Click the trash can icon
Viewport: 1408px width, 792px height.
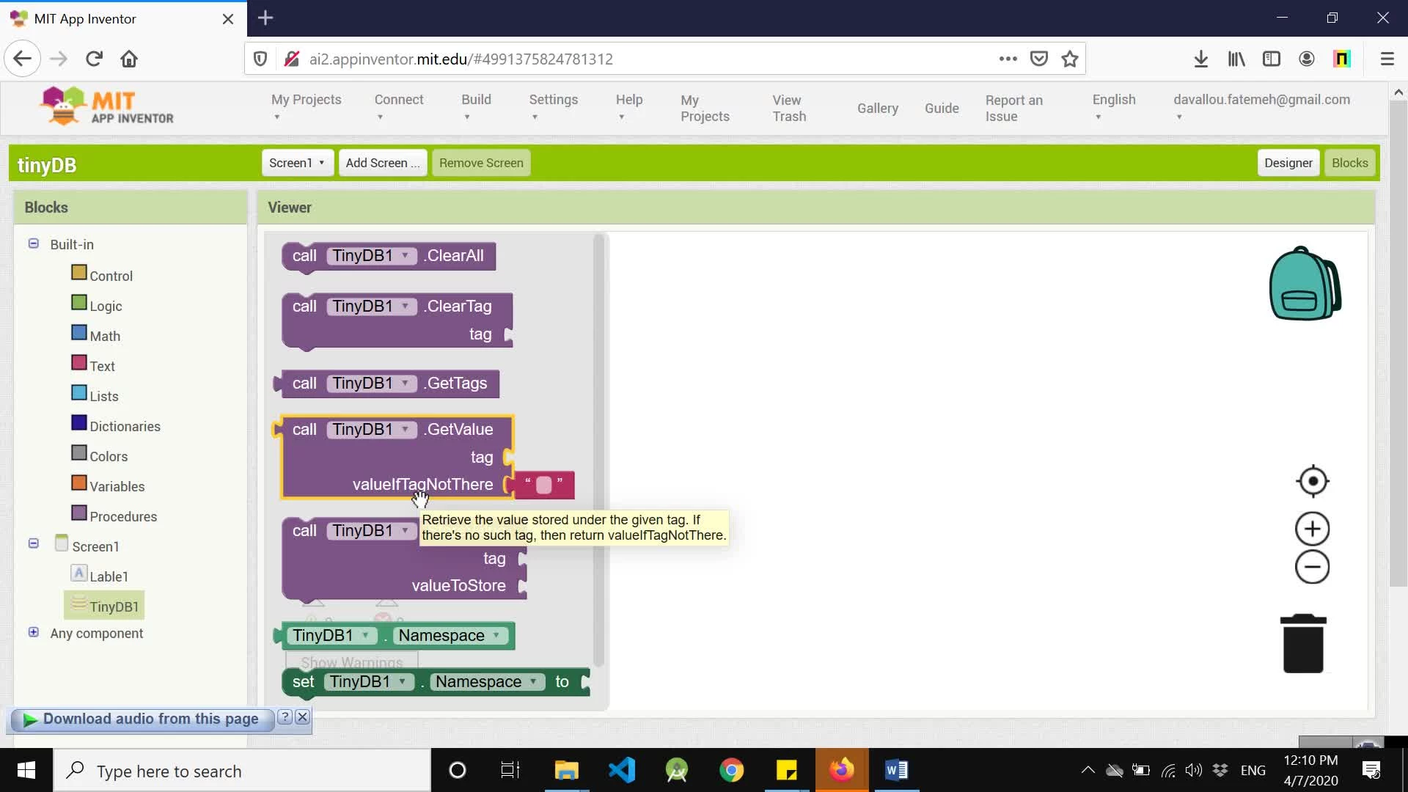pos(1303,643)
